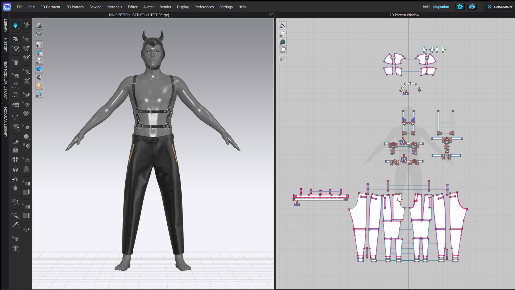This screenshot has width=515, height=290.
Task: Toggle the 2D pattern lock shirt icon
Action: click(x=283, y=59)
